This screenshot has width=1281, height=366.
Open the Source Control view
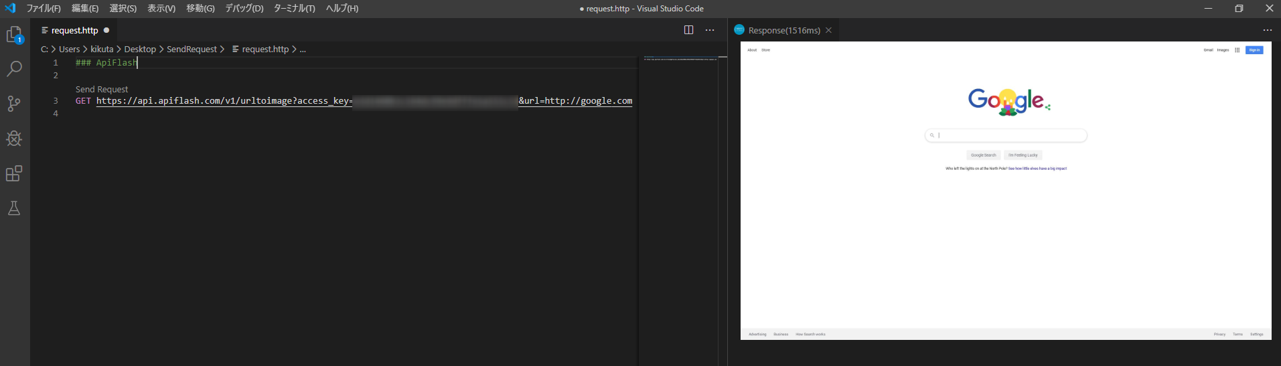click(14, 104)
